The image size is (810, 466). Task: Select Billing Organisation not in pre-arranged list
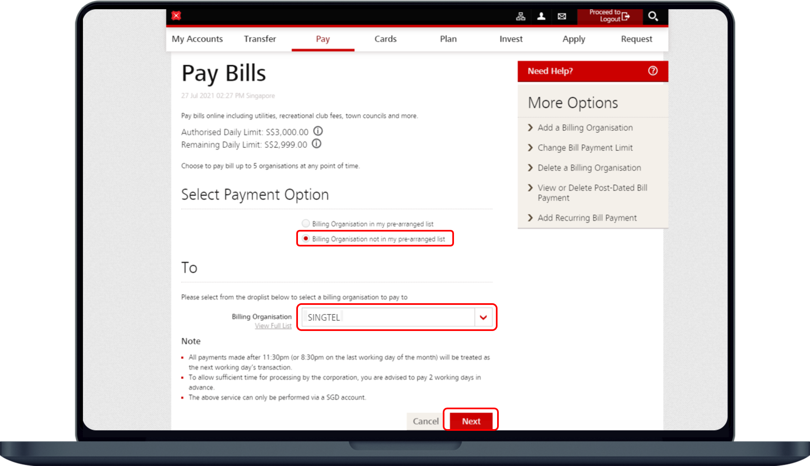click(x=306, y=239)
